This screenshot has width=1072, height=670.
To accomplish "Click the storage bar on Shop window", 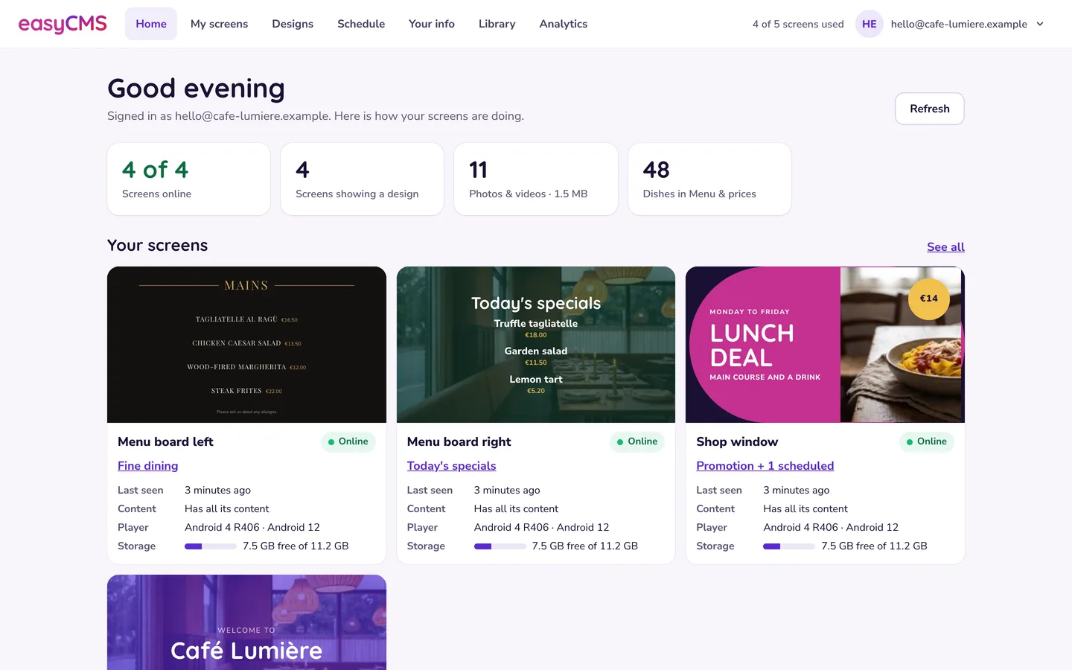I will tap(789, 546).
